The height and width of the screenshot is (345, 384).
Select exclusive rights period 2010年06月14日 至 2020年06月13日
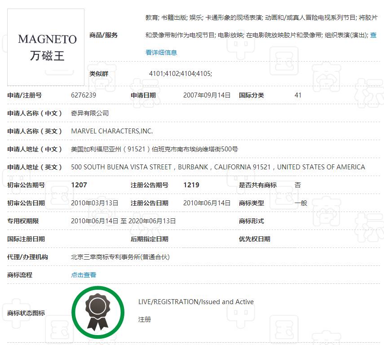[x=123, y=221]
